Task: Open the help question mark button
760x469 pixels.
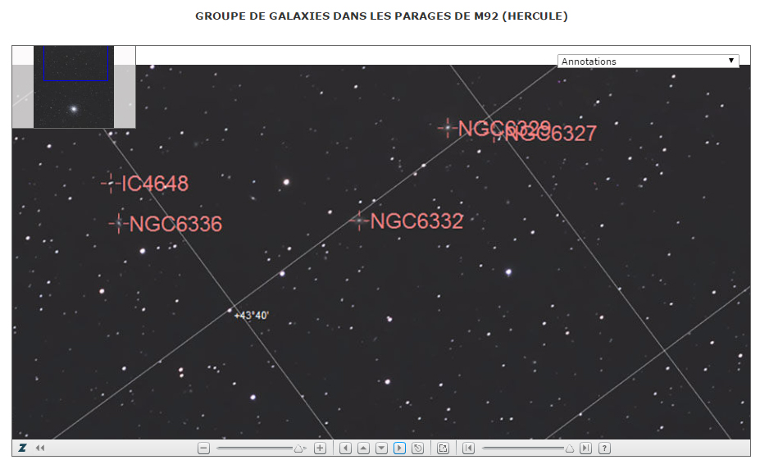Action: click(x=604, y=449)
